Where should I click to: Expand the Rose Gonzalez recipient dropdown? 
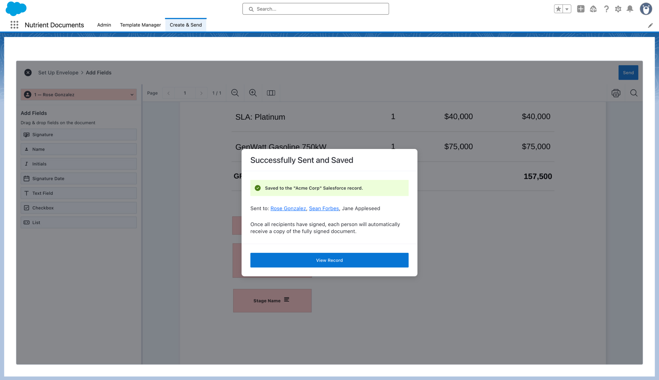point(79,95)
